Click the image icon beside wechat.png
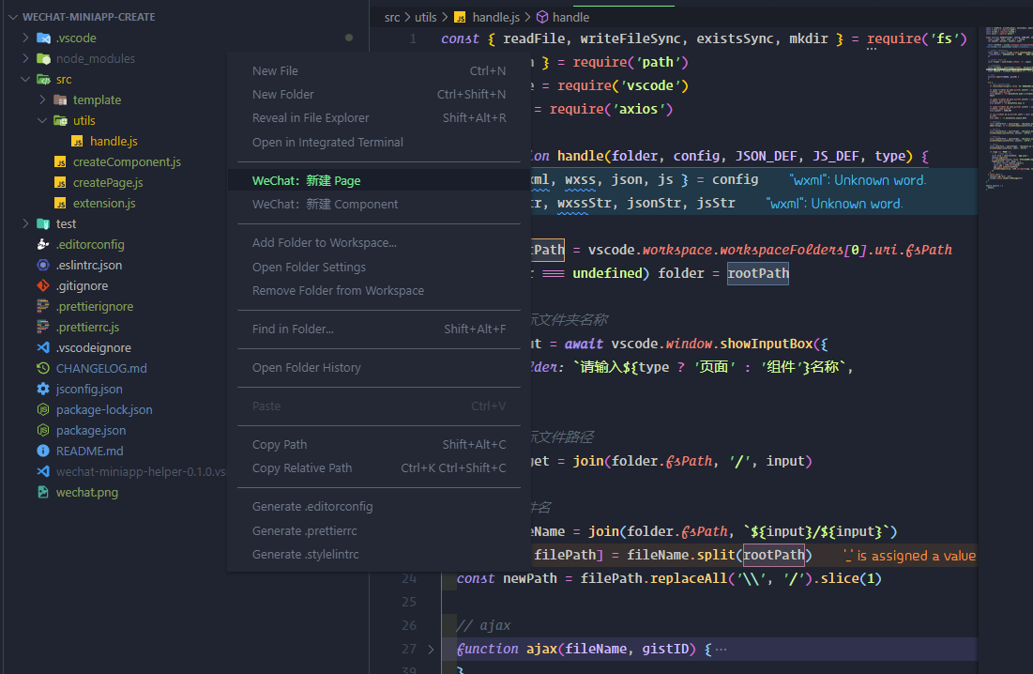The image size is (1033, 674). [x=43, y=493]
